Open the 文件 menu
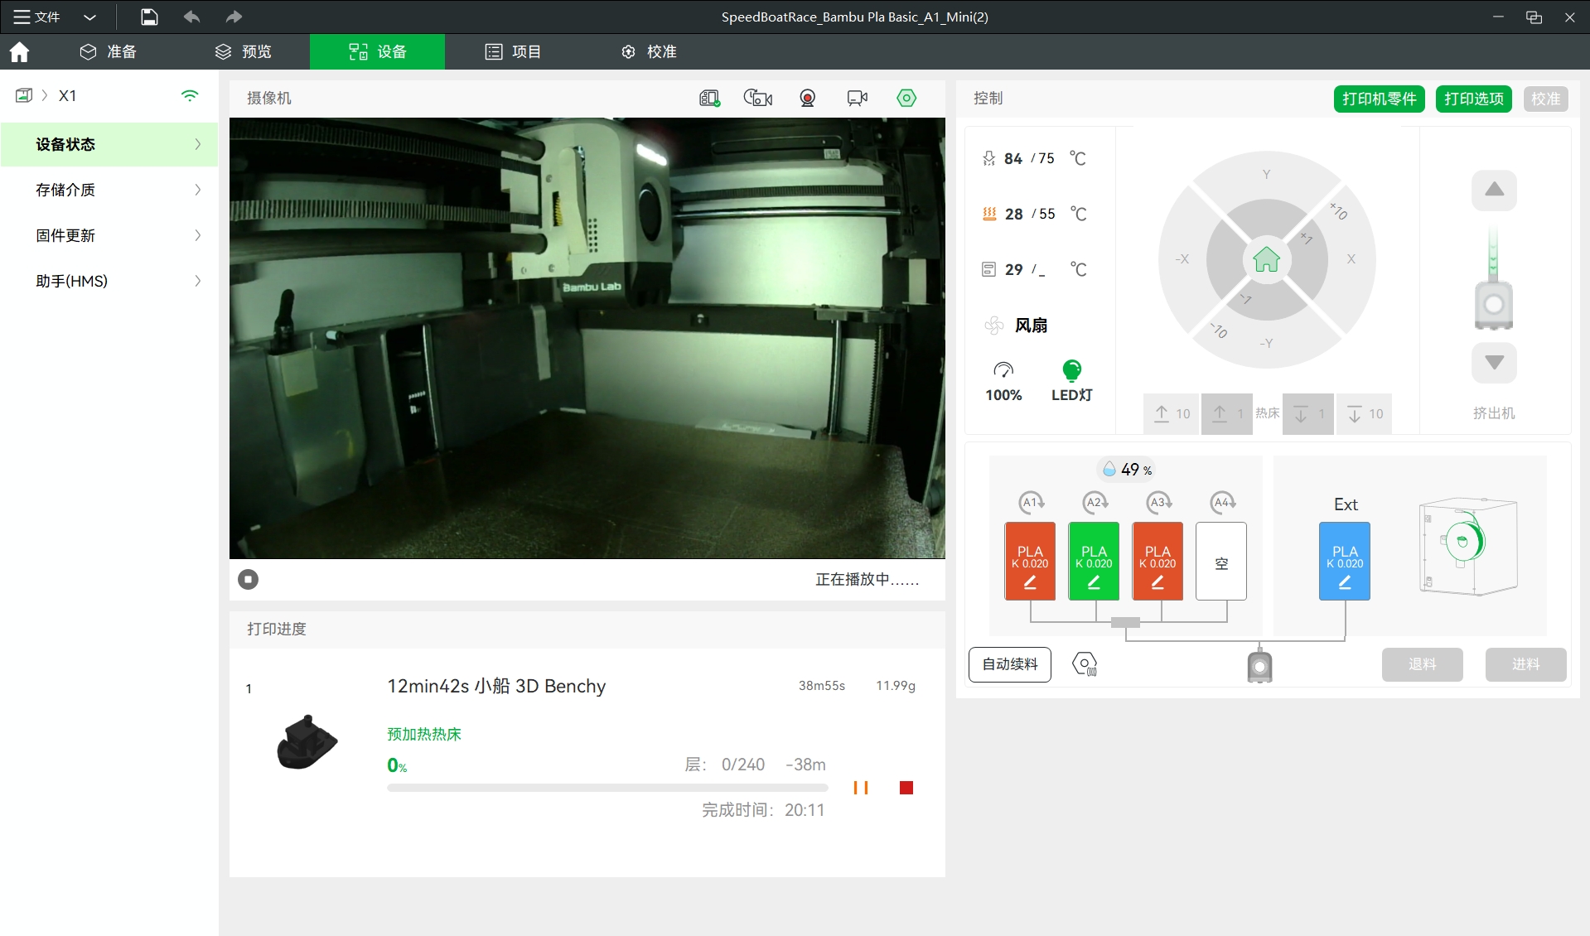The image size is (1590, 936). [x=37, y=17]
